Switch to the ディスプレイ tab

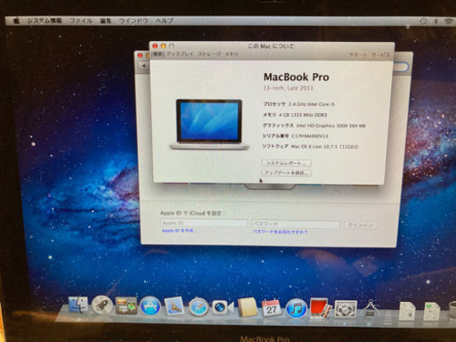[180, 54]
